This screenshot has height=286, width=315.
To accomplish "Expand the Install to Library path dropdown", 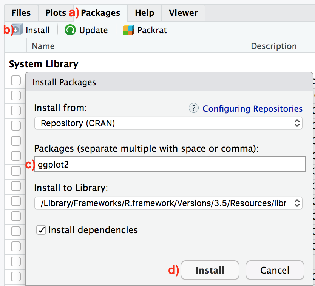I will pos(168,203).
